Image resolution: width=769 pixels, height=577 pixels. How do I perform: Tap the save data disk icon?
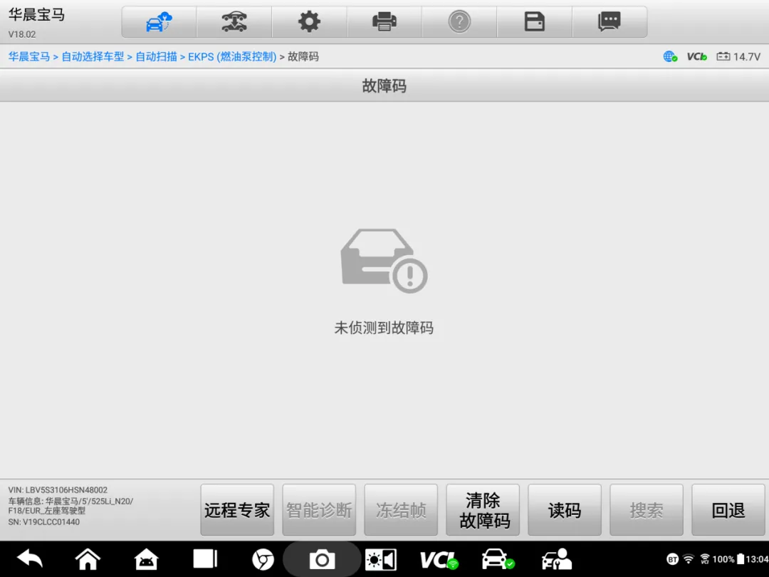point(534,22)
